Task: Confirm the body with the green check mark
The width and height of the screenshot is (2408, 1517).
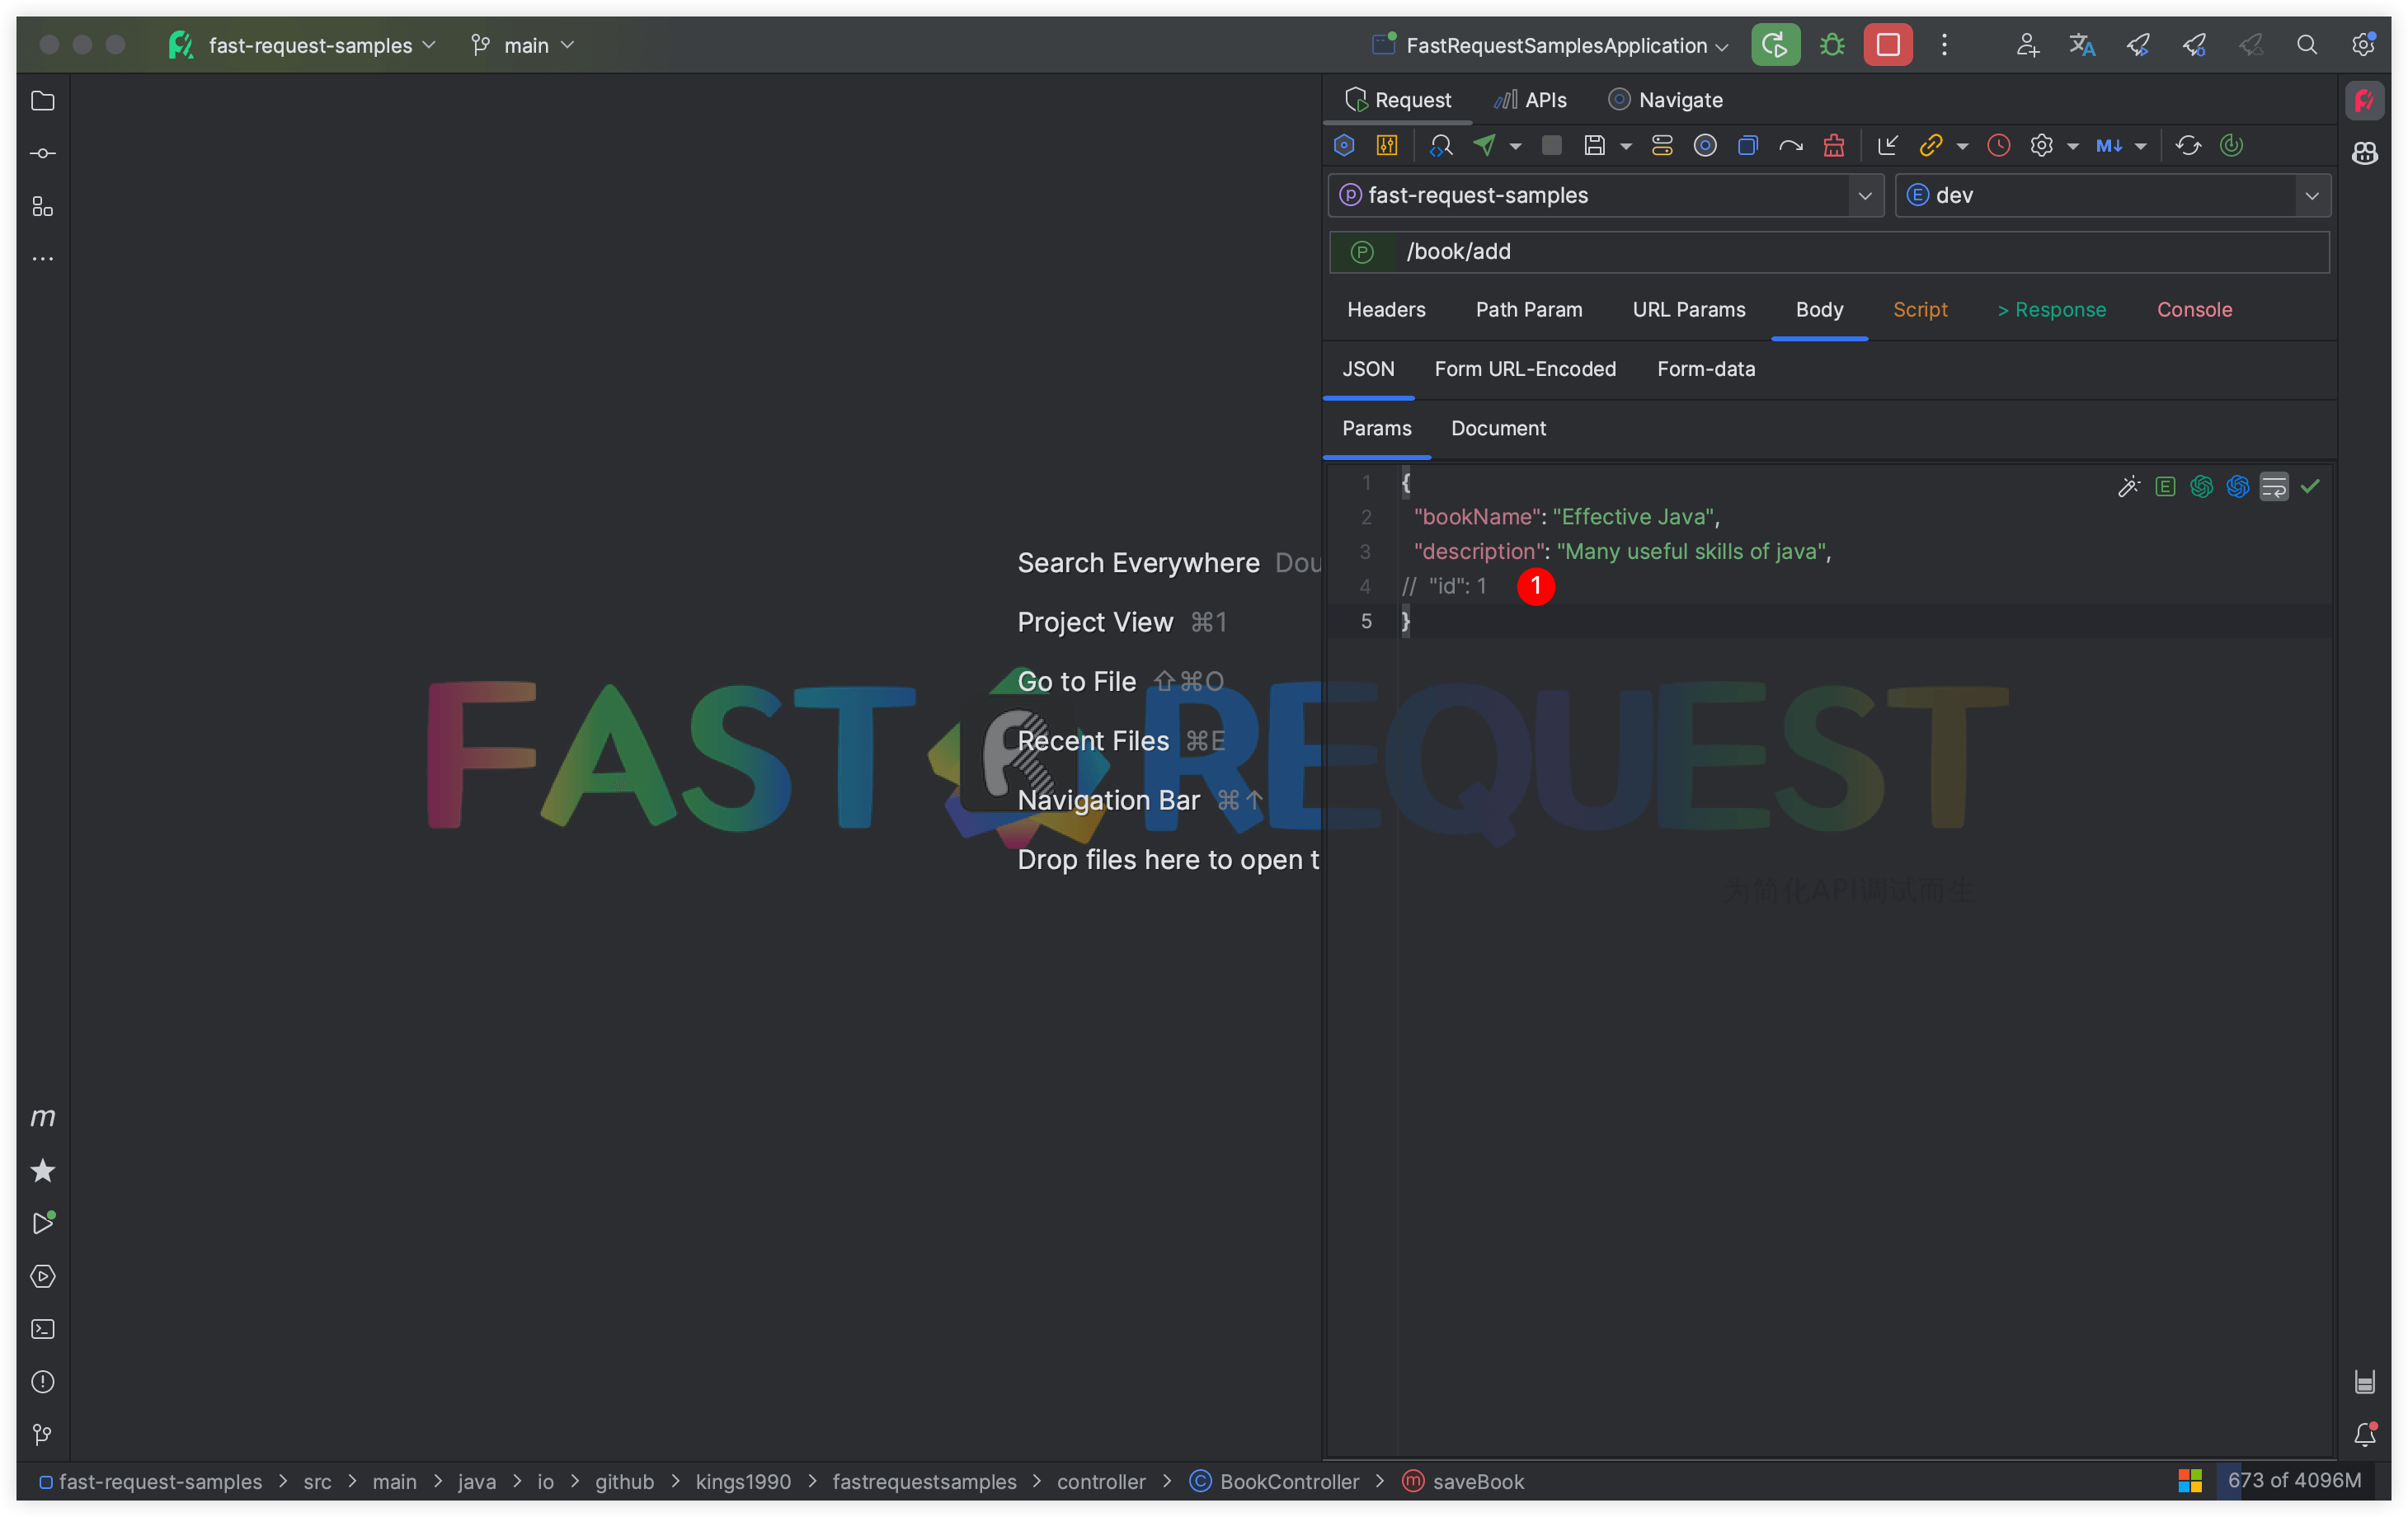Action: point(2310,487)
